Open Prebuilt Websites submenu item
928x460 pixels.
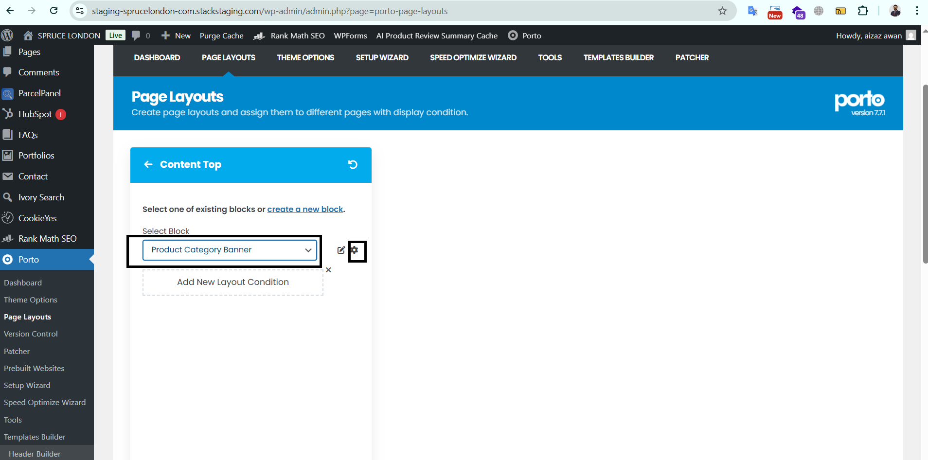point(34,369)
